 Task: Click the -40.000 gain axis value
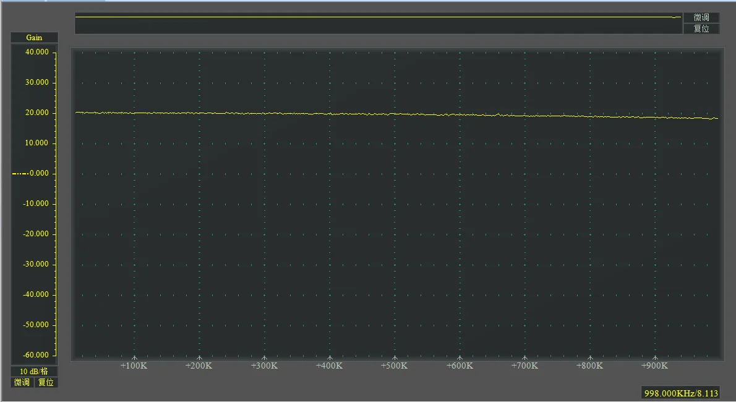pyautogui.click(x=36, y=294)
